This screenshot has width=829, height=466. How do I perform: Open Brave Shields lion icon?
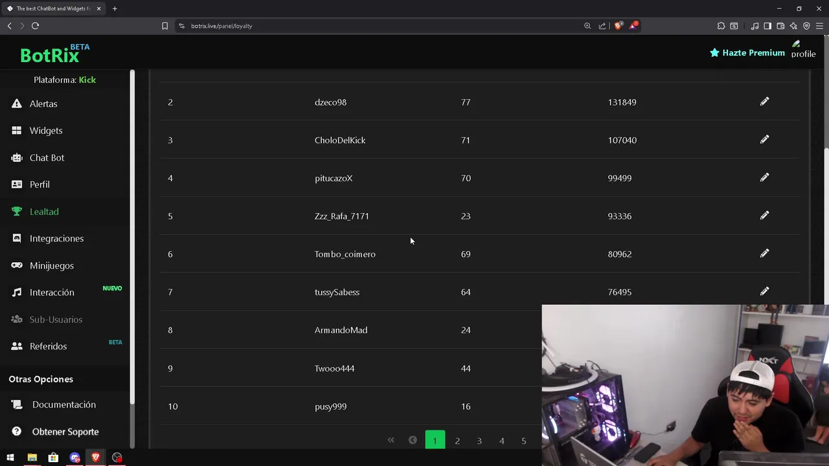(619, 26)
